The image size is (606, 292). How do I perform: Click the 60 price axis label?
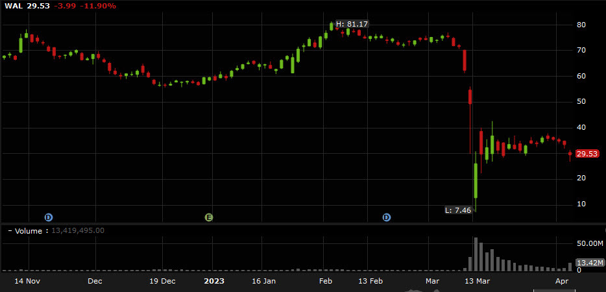(x=581, y=76)
